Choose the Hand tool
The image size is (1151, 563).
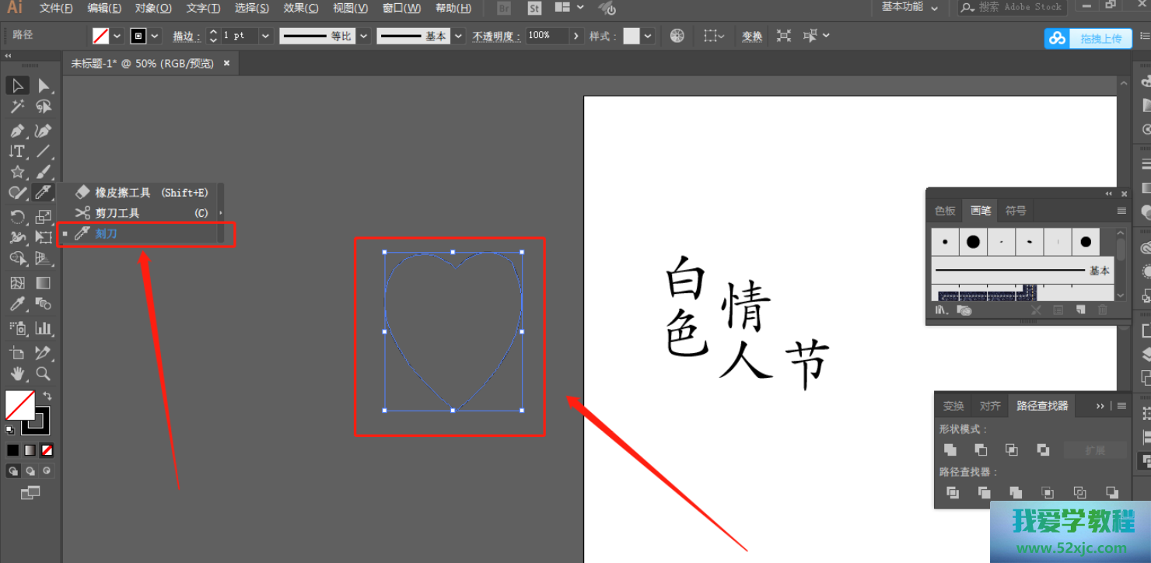point(17,374)
